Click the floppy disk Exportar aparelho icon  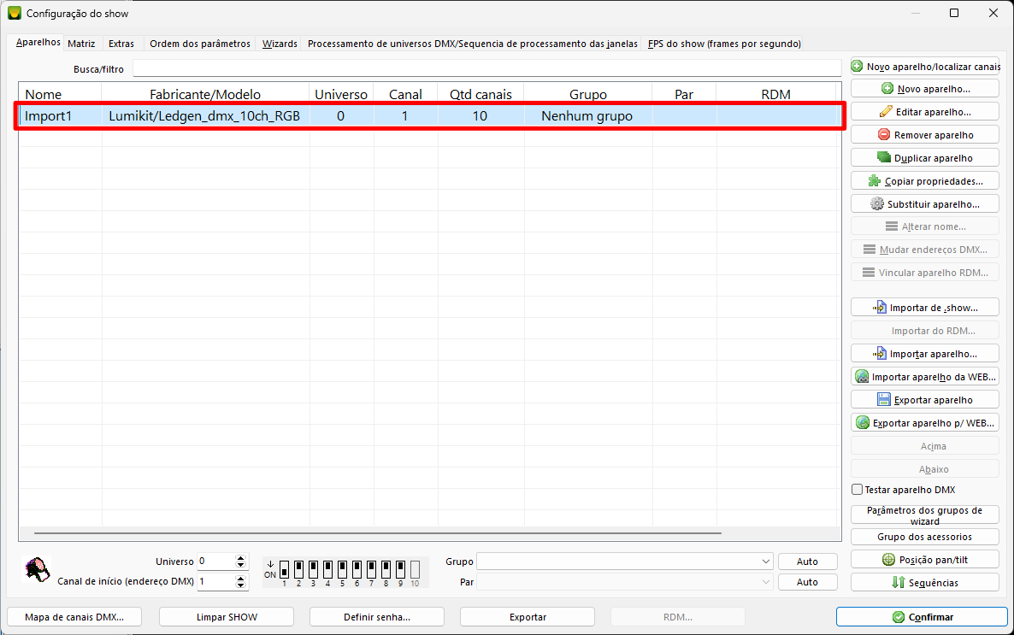(x=884, y=400)
